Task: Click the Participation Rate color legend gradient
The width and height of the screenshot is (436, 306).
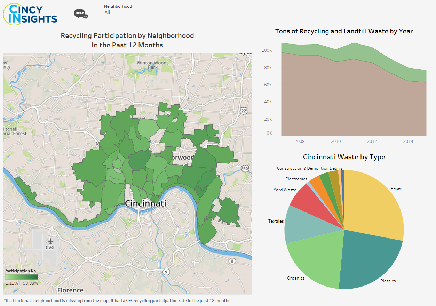Action: tap(22, 277)
